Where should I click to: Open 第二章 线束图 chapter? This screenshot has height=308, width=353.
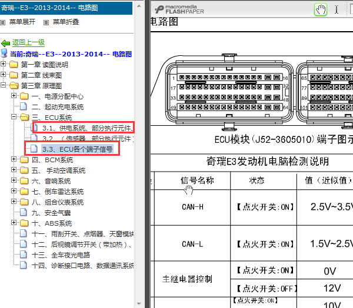click(x=41, y=75)
